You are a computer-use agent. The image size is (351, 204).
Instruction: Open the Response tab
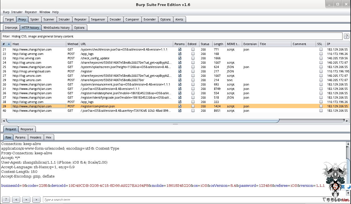(x=27, y=129)
